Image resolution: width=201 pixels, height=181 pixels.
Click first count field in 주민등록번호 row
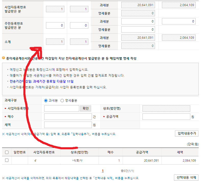(55, 25)
